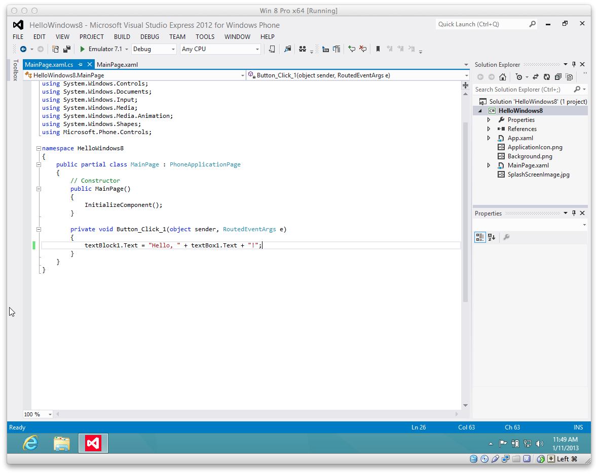Screen dimensions: 598x474
Task: Start debugging with the green play button
Action: pos(82,49)
